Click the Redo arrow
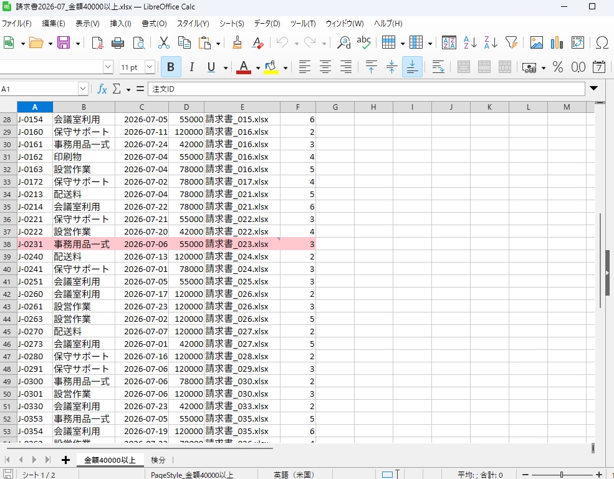The height and width of the screenshot is (479, 614). pyautogui.click(x=310, y=42)
